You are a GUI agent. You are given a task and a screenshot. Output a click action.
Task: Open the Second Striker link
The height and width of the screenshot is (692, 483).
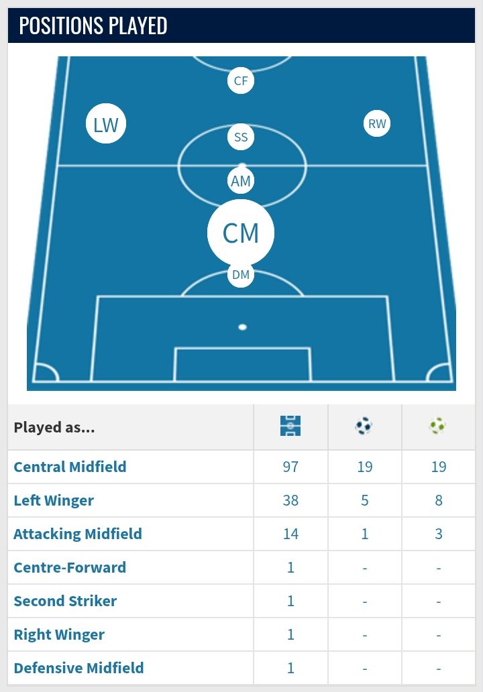pos(65,601)
